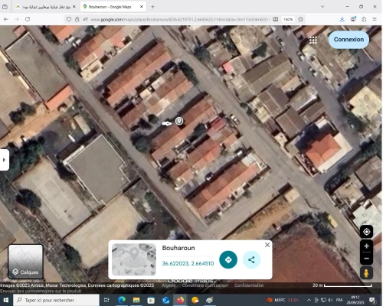Click the address bar icon left of 150%
This screenshot has height=306, width=383.
point(276,19)
